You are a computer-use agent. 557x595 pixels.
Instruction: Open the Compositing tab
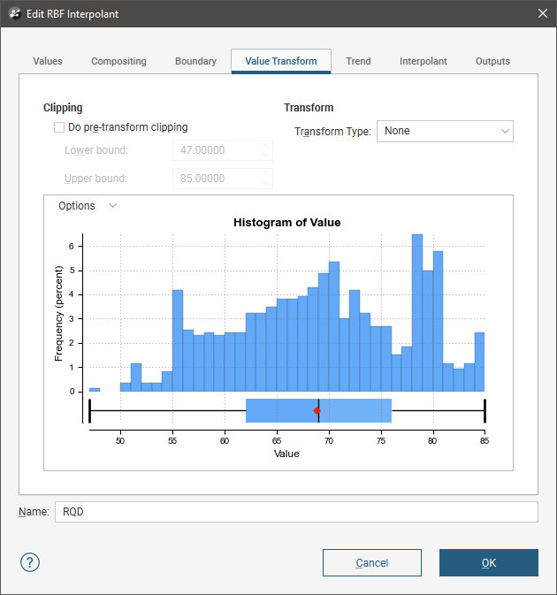(x=118, y=62)
